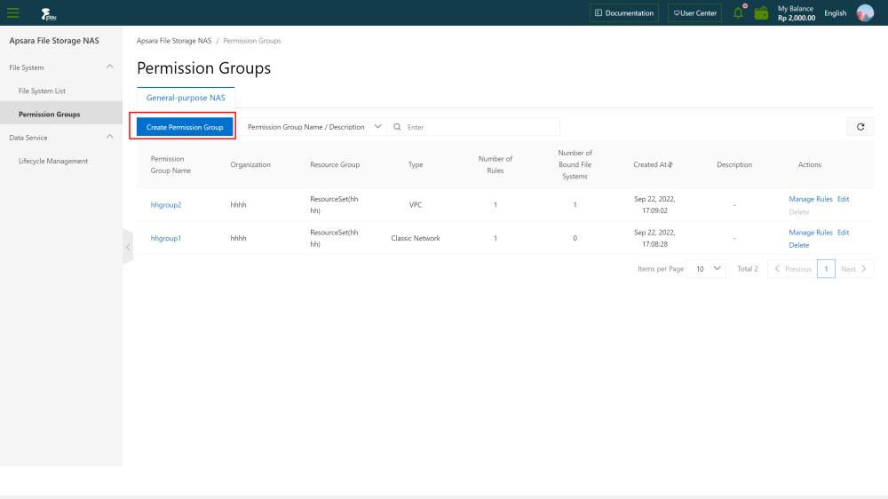Click the product logo in the top bar
The height and width of the screenshot is (499, 888).
[49, 13]
